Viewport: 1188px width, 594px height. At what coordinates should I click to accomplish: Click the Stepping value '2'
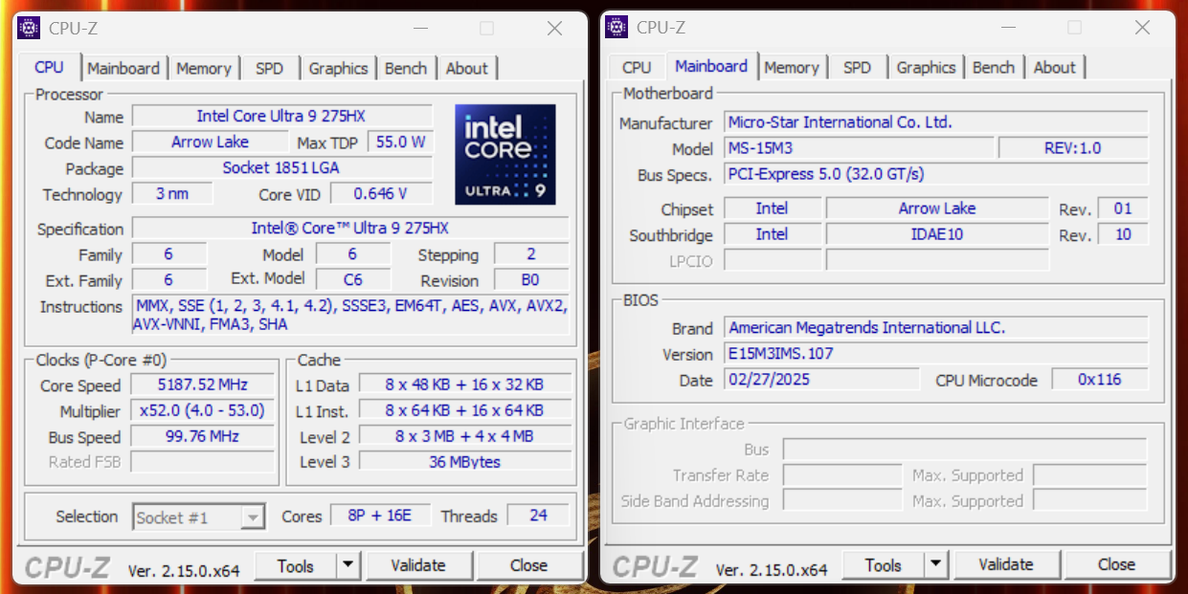pyautogui.click(x=531, y=253)
